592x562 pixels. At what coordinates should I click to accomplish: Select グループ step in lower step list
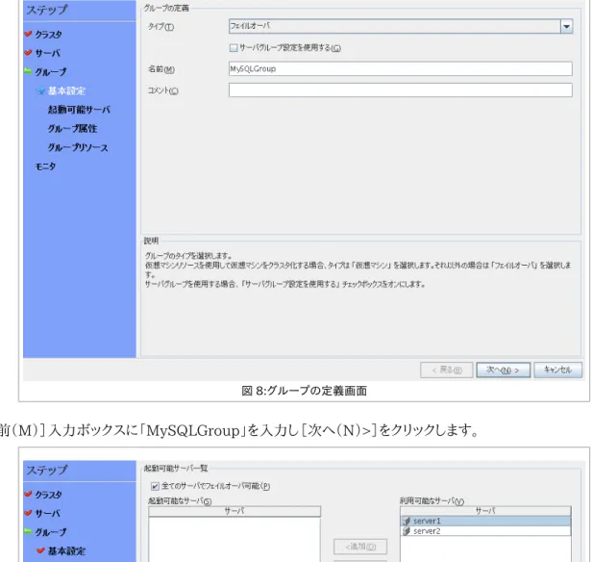[x=51, y=532]
